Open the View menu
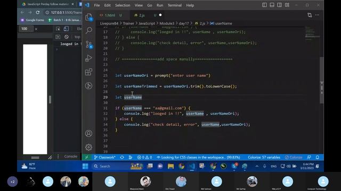 [x=139, y=5]
